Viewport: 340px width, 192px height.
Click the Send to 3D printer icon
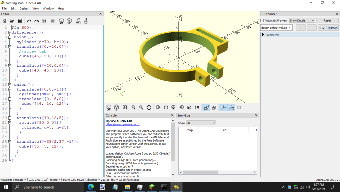[86, 21]
